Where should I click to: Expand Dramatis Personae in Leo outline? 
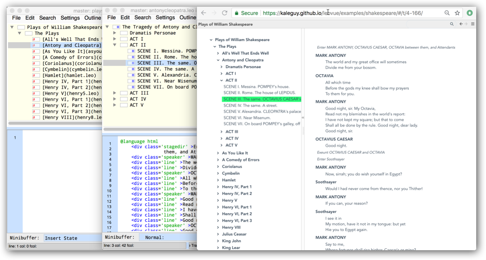tap(115, 33)
